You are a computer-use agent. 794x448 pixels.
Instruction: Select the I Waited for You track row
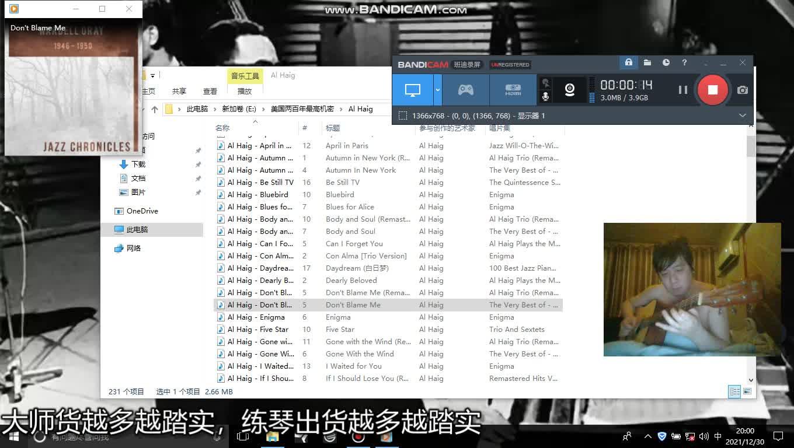[x=388, y=366]
